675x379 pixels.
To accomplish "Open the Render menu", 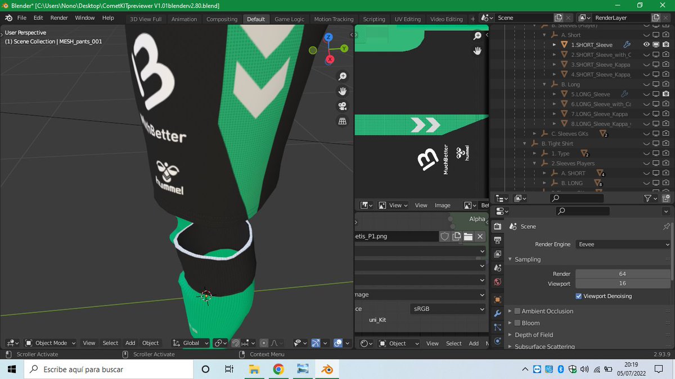I will (x=59, y=18).
